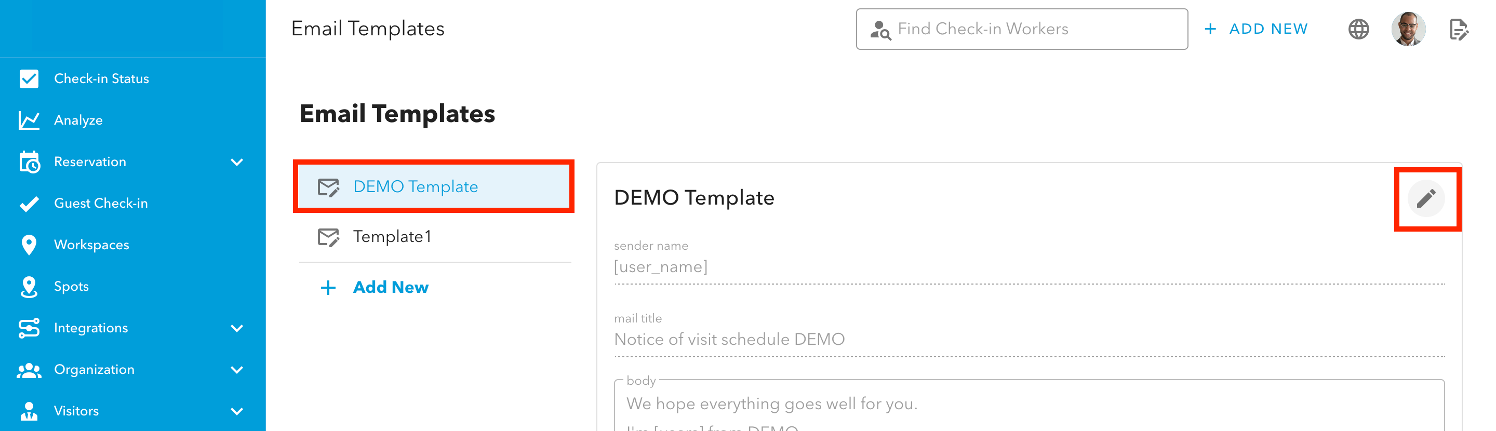Viewport: 1496px width, 431px height.
Task: Click the Workspaces location pin icon
Action: tap(29, 245)
